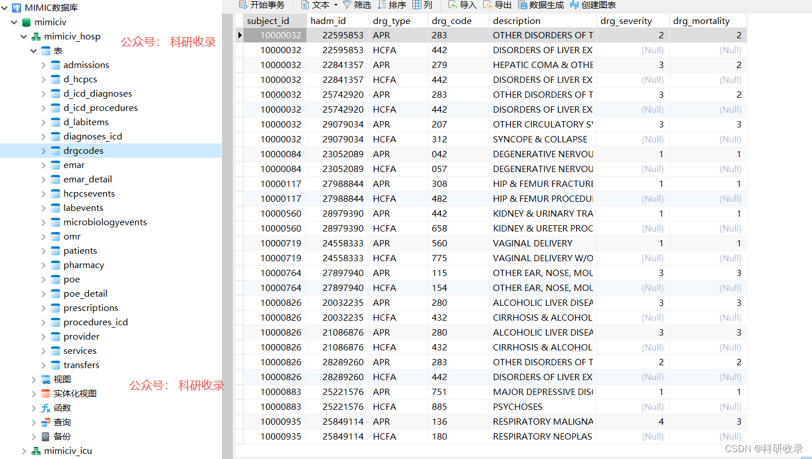
Task: Click the microbiologyevents table icon
Action: [x=55, y=222]
